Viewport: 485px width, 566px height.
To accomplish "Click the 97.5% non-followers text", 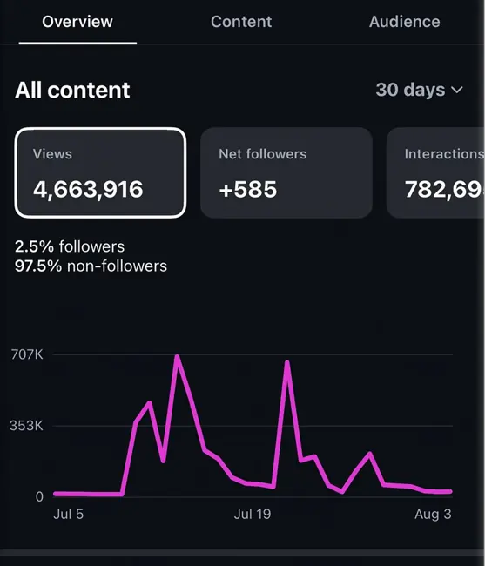I will 91,266.
